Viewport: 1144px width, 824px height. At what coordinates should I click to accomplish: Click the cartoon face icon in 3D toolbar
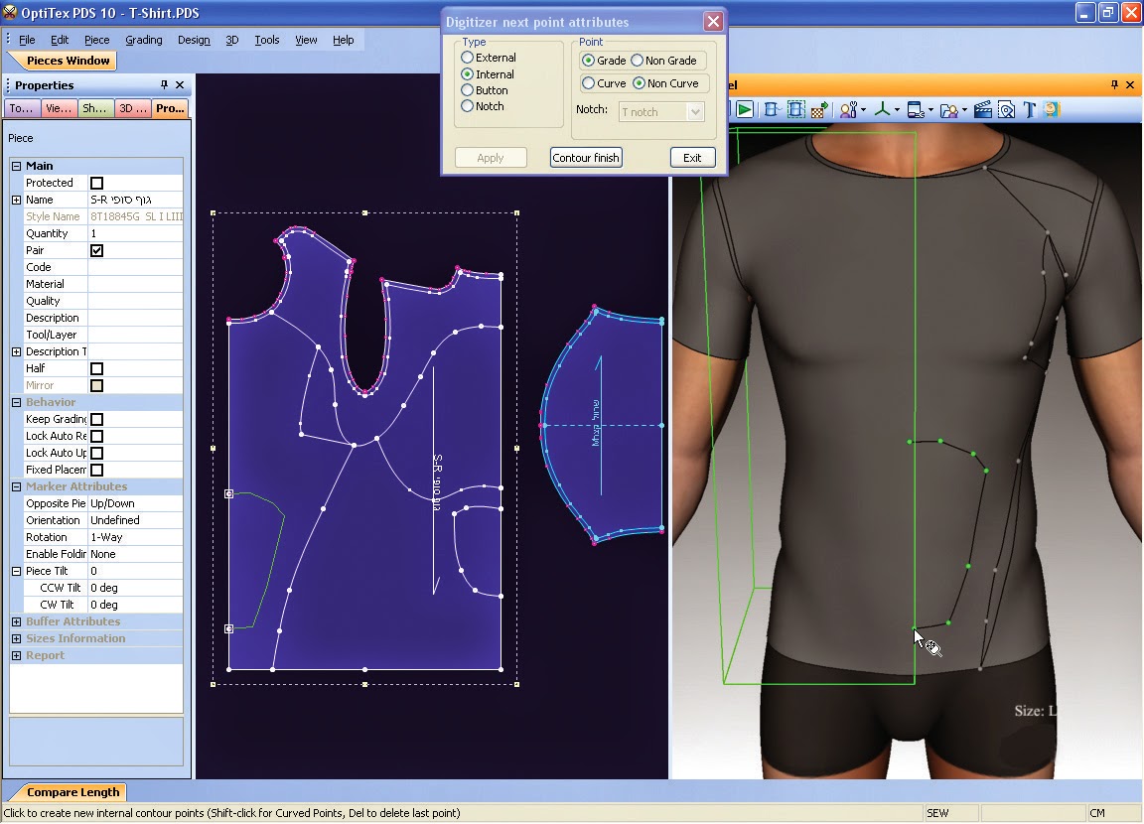[x=1052, y=110]
